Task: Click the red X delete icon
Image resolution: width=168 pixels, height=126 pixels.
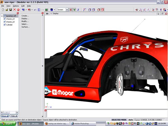Action: click(15, 10)
